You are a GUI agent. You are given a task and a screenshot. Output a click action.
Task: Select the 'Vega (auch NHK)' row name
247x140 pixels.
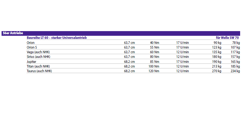[38, 52]
